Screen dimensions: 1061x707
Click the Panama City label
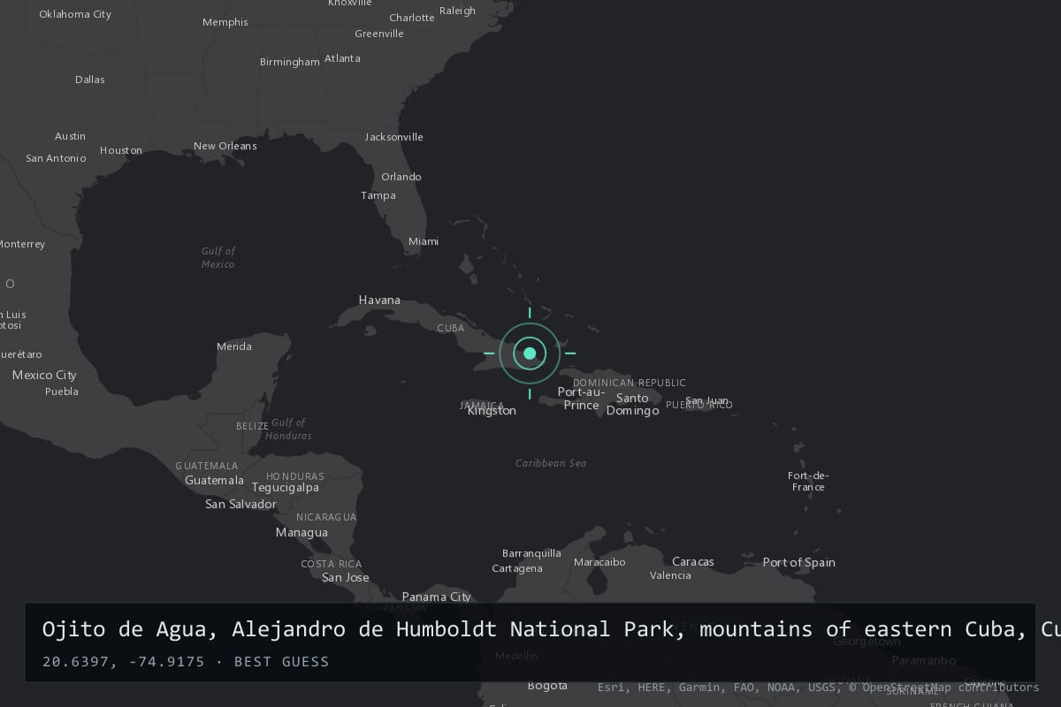437,597
